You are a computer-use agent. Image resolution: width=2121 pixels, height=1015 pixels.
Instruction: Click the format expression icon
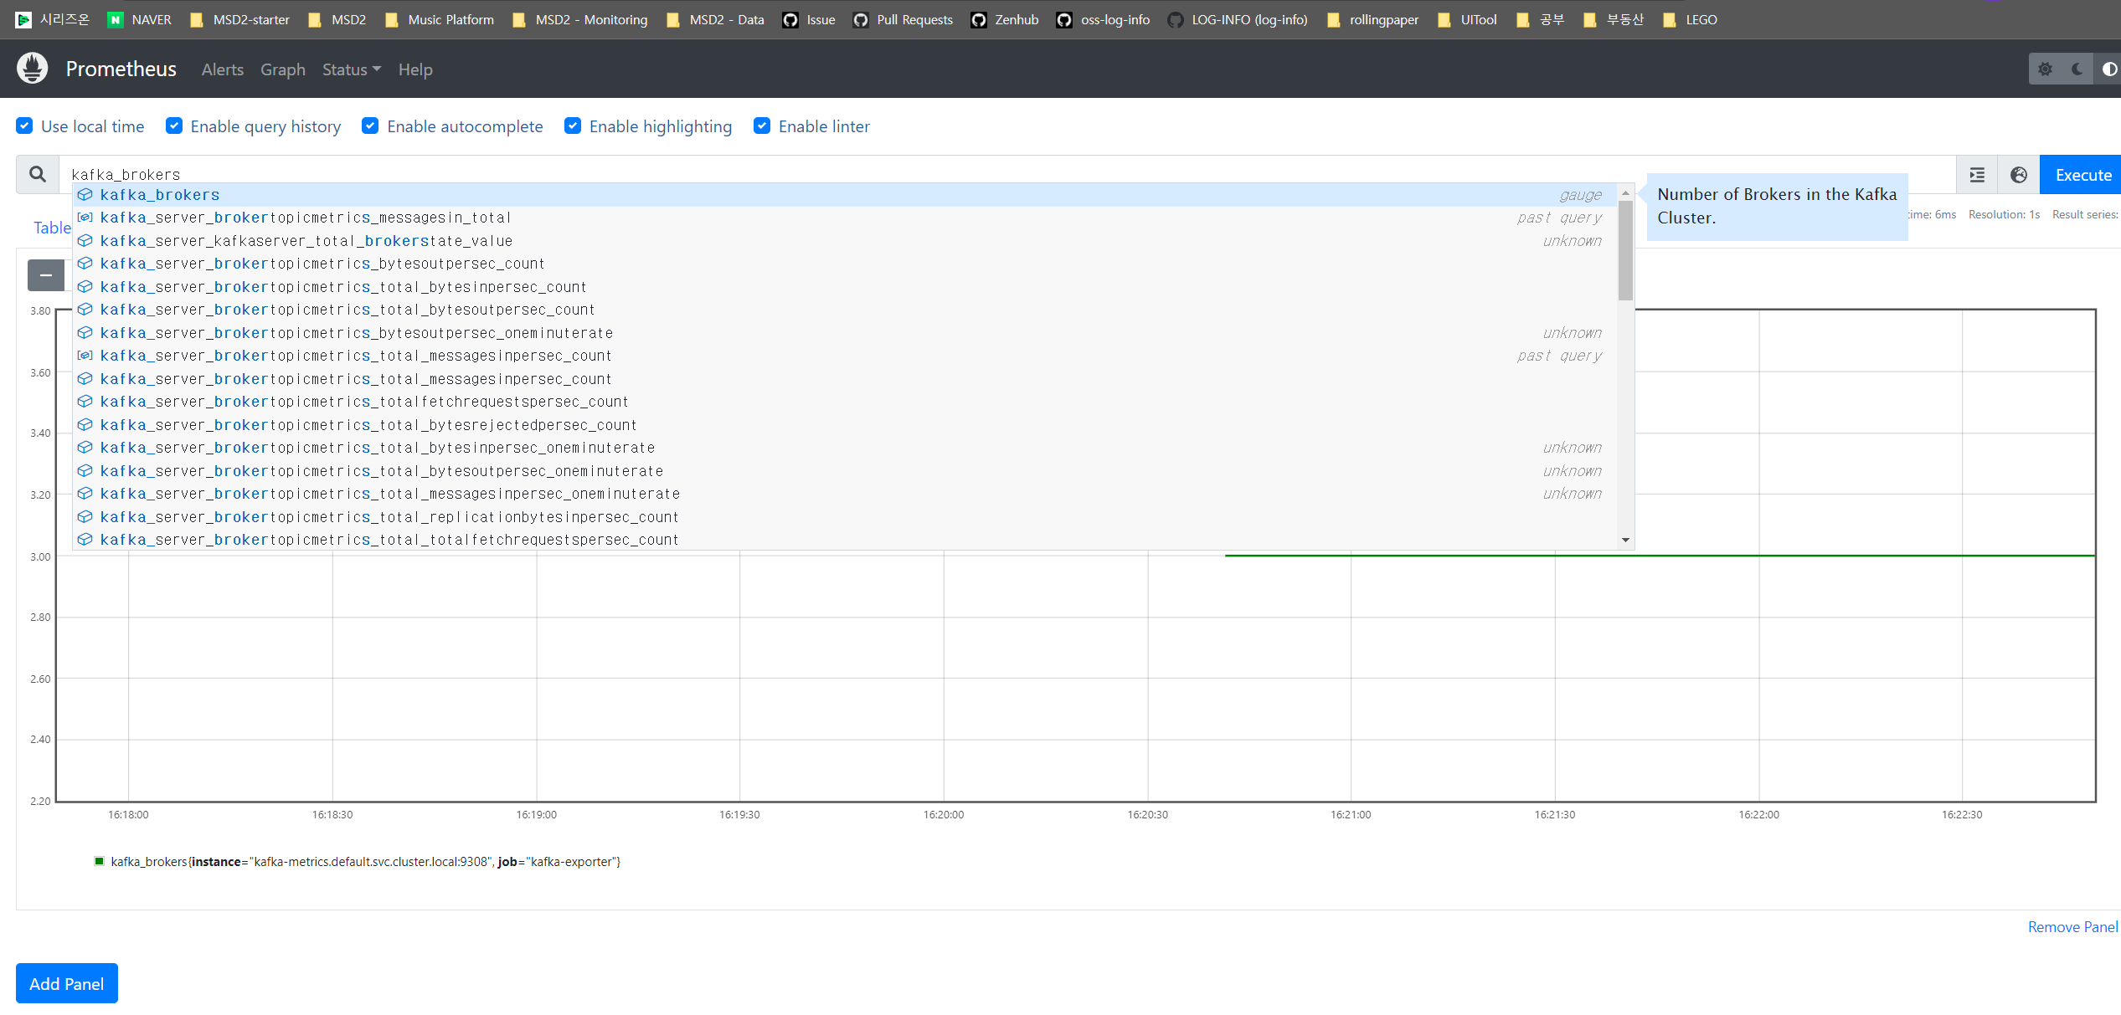point(1977,175)
